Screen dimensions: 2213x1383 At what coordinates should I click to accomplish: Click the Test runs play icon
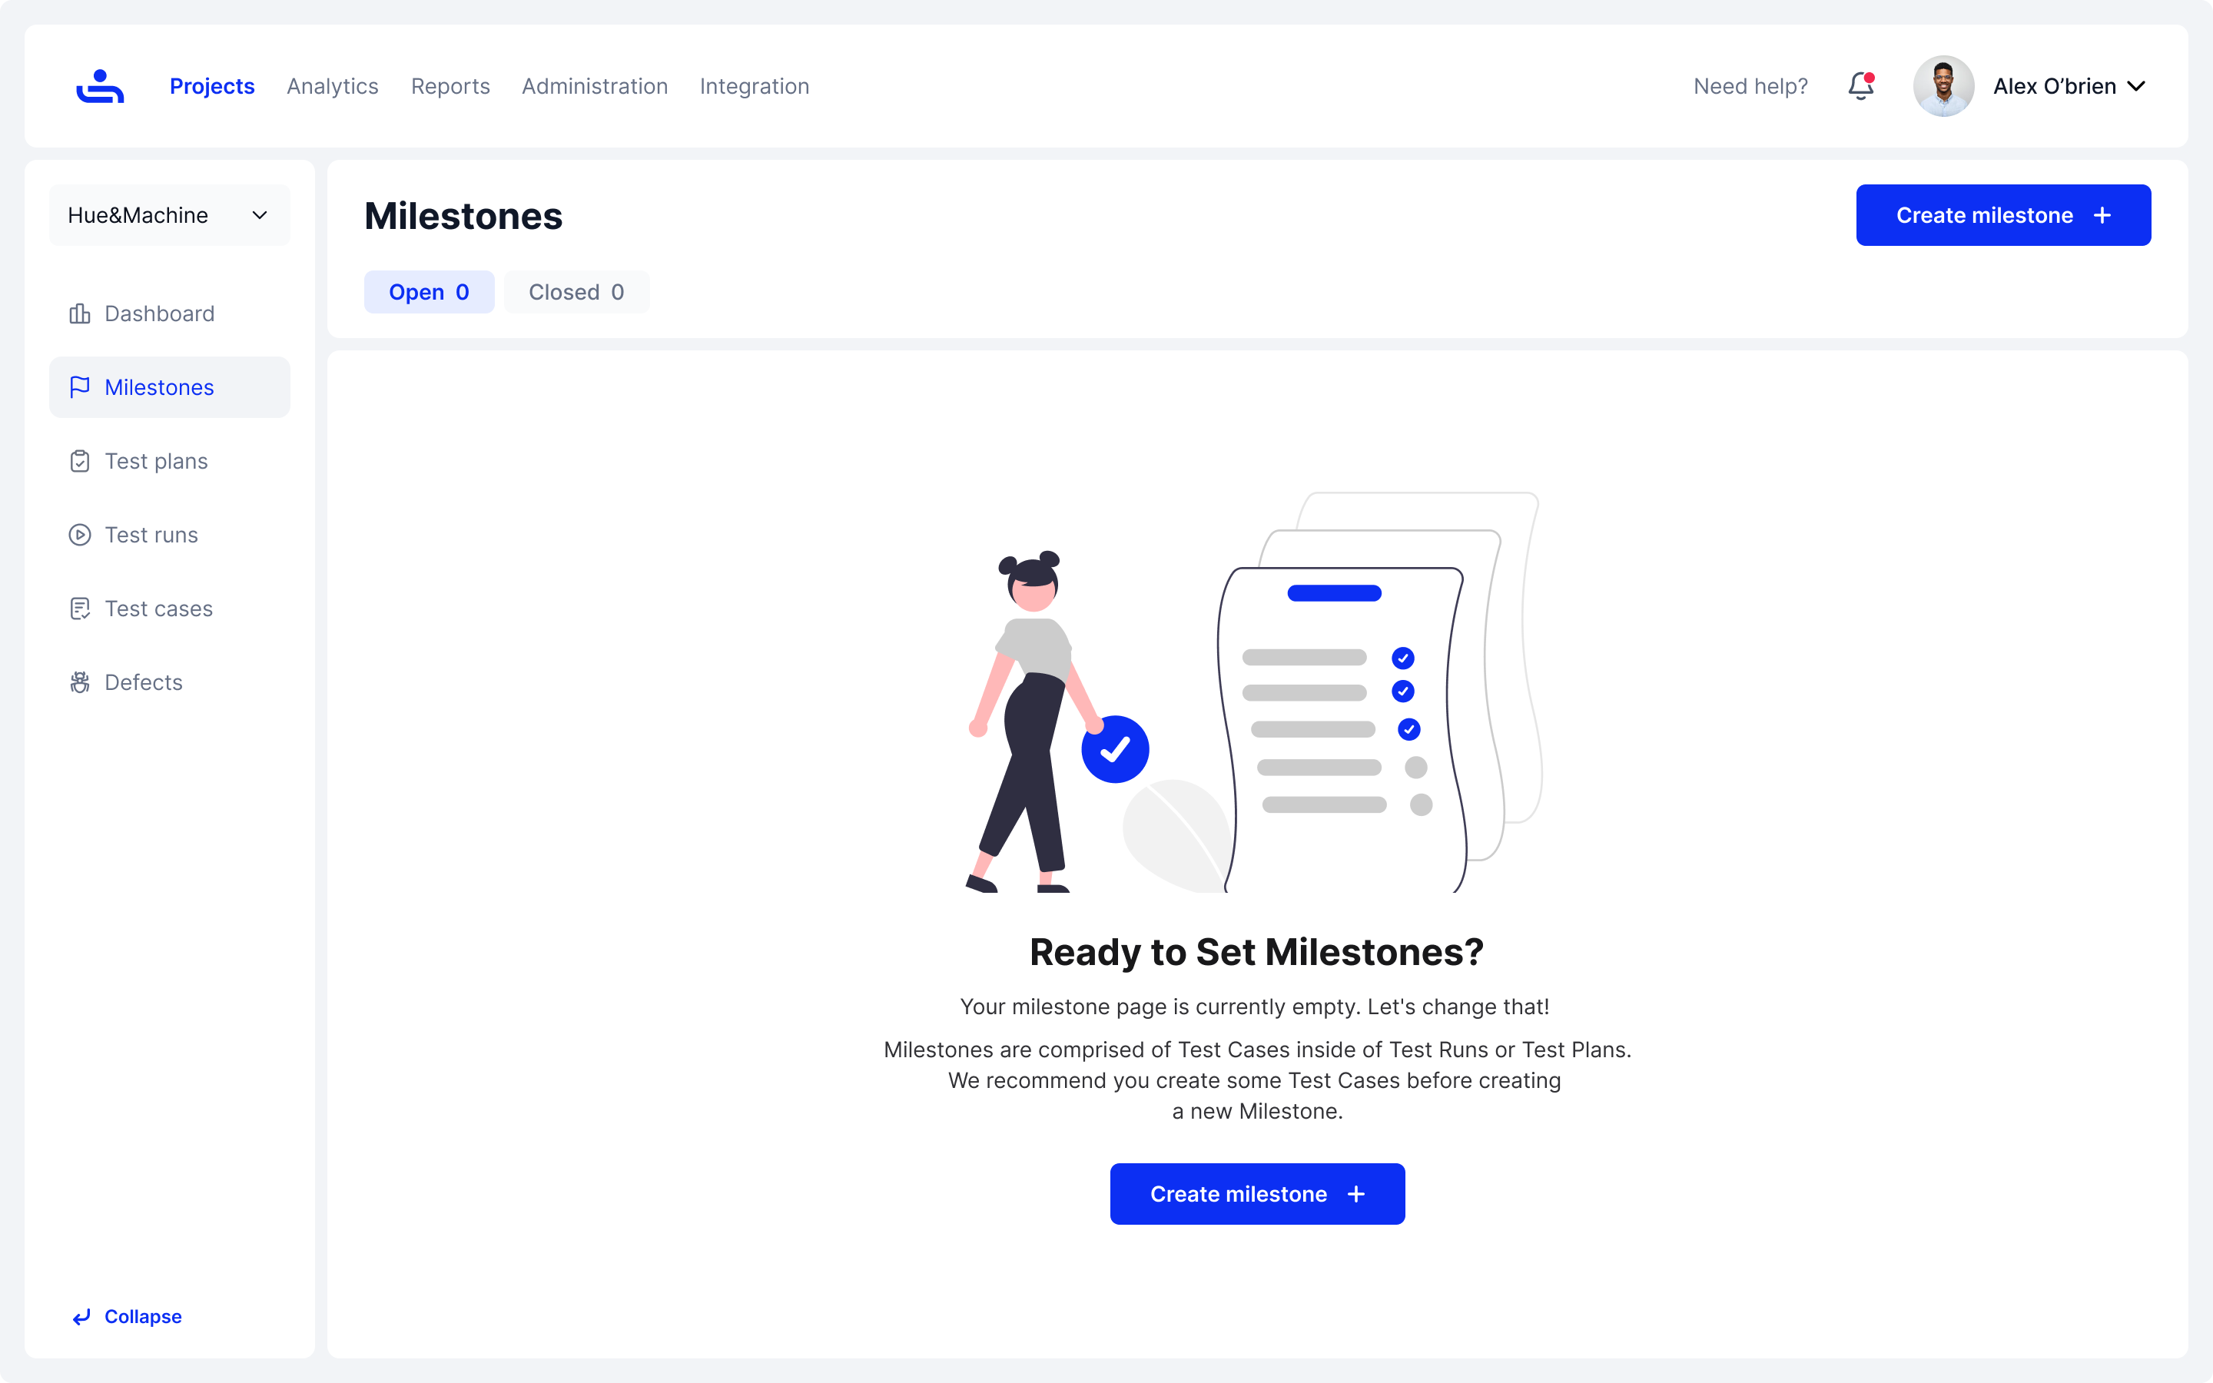tap(80, 535)
